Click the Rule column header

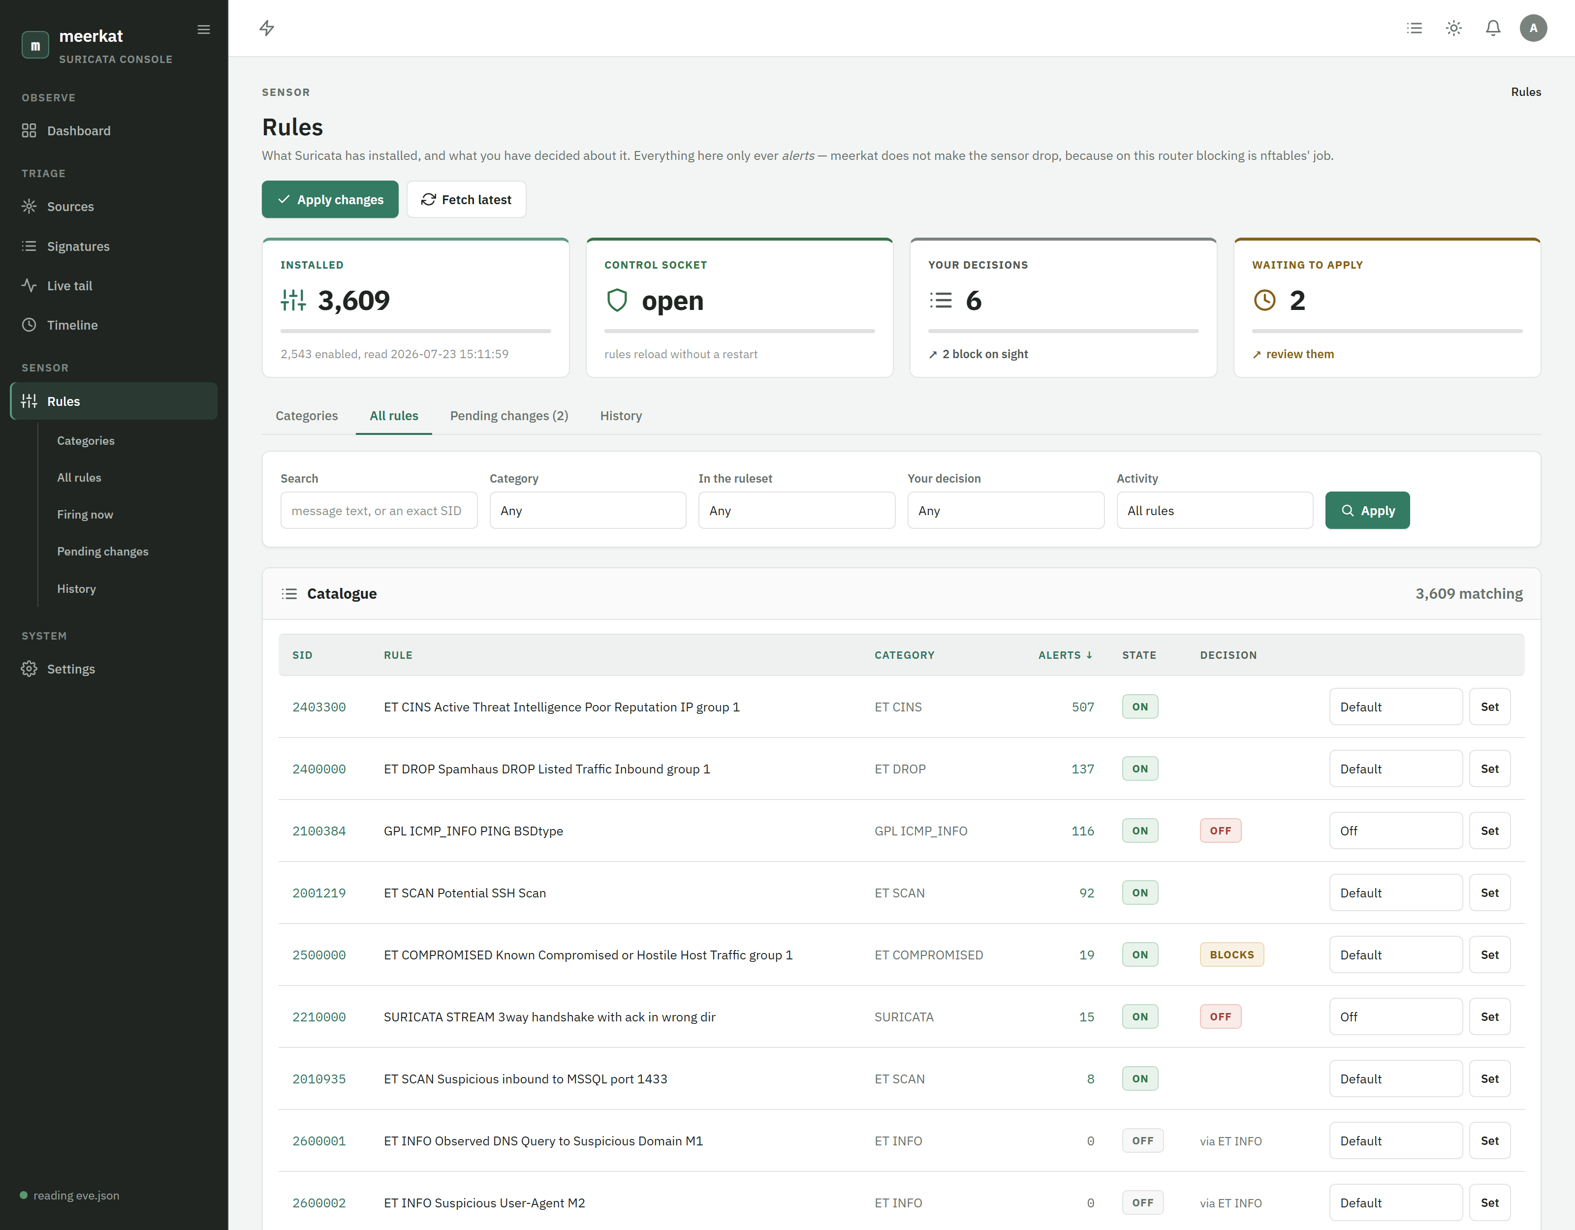pyautogui.click(x=398, y=655)
